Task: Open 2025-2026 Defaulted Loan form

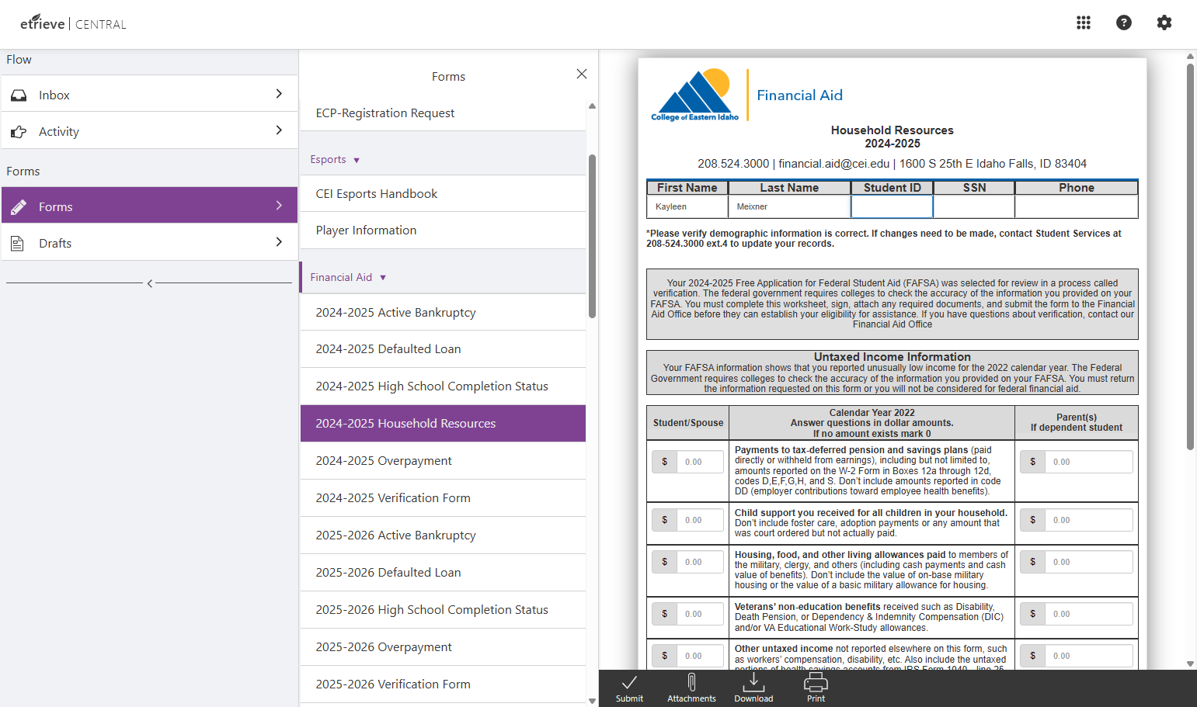Action: coord(443,573)
